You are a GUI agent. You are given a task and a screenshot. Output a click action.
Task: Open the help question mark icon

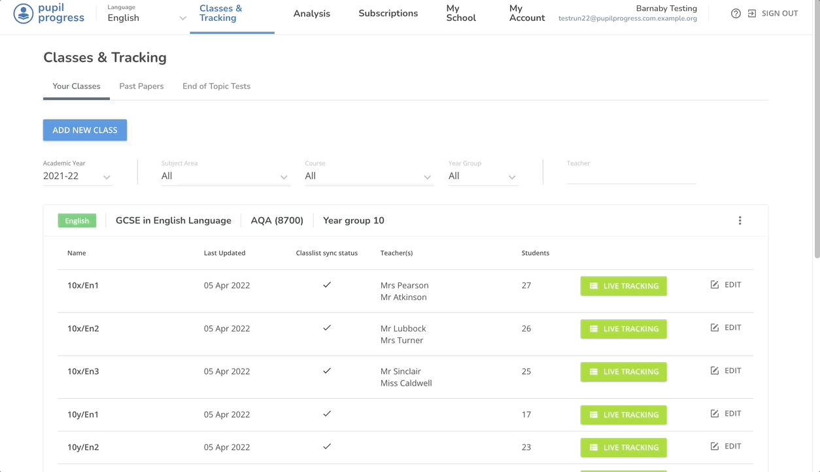[736, 13]
